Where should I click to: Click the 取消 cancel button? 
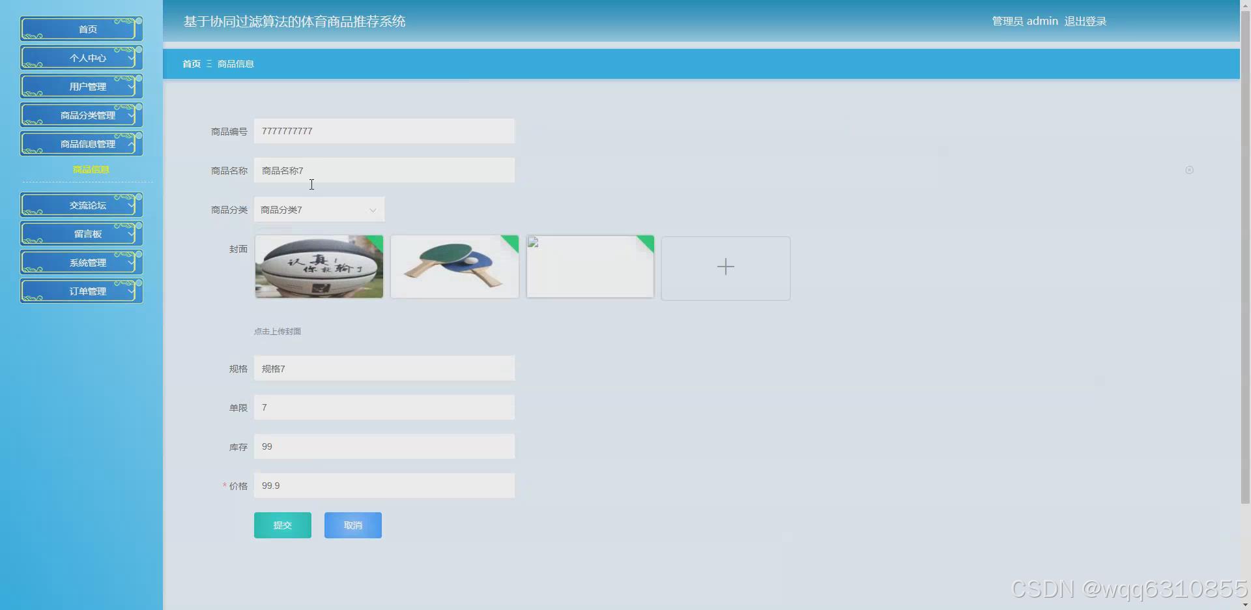click(x=353, y=525)
